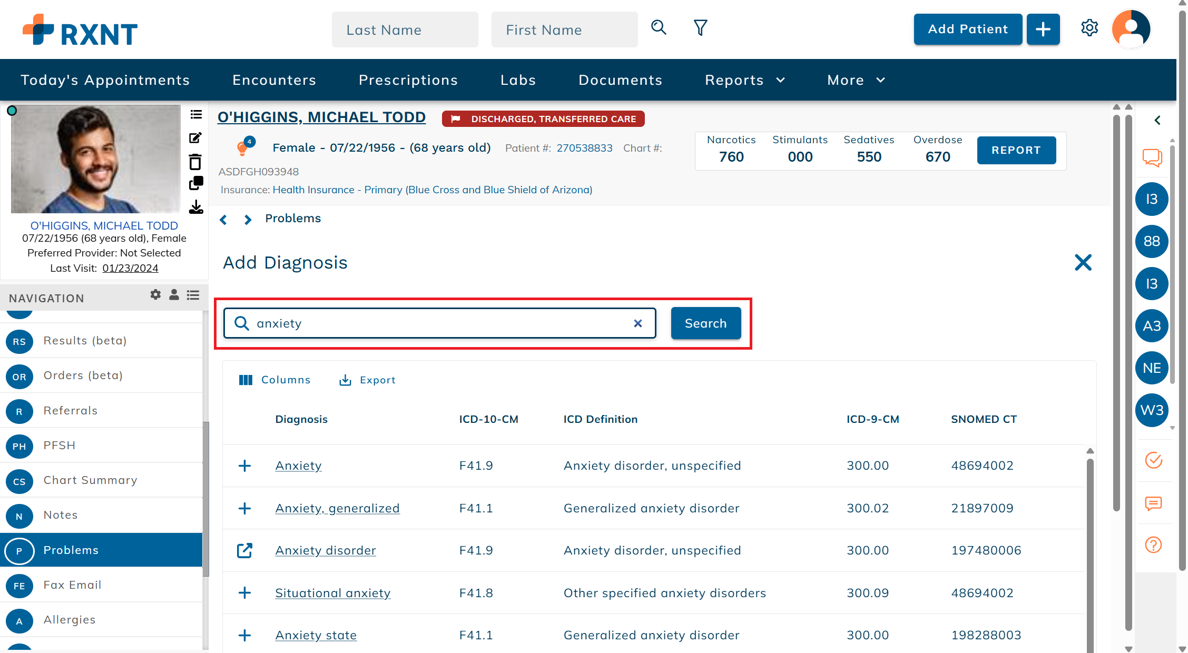Viewport: 1188px width, 653px height.
Task: Select Results (beta) in navigation
Action: point(101,341)
